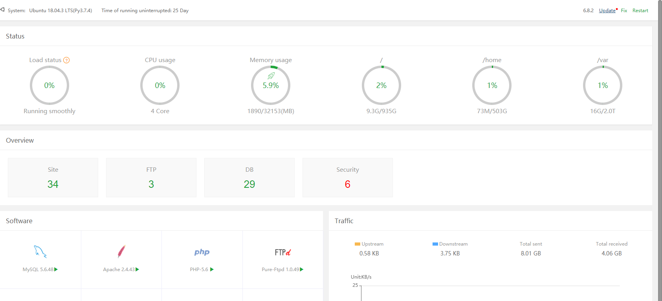
Task: Click green run arrow beside MySQL 5.6.48
Action: pos(56,270)
